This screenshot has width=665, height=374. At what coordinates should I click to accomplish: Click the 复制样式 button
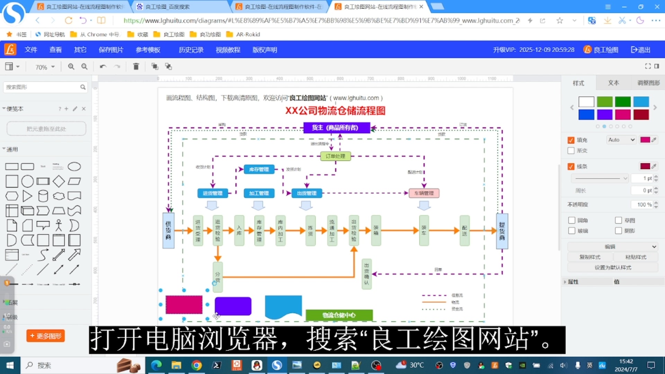[590, 257]
